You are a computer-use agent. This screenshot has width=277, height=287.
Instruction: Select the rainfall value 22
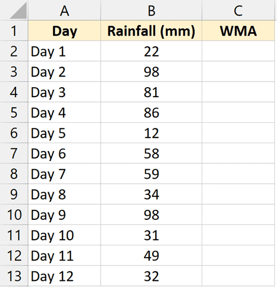click(x=151, y=51)
